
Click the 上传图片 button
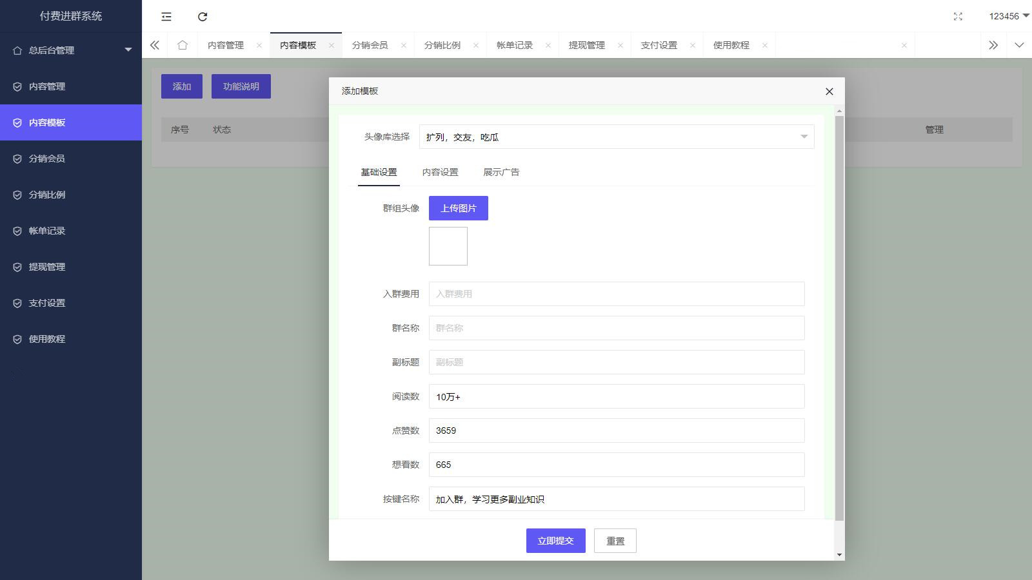point(459,208)
